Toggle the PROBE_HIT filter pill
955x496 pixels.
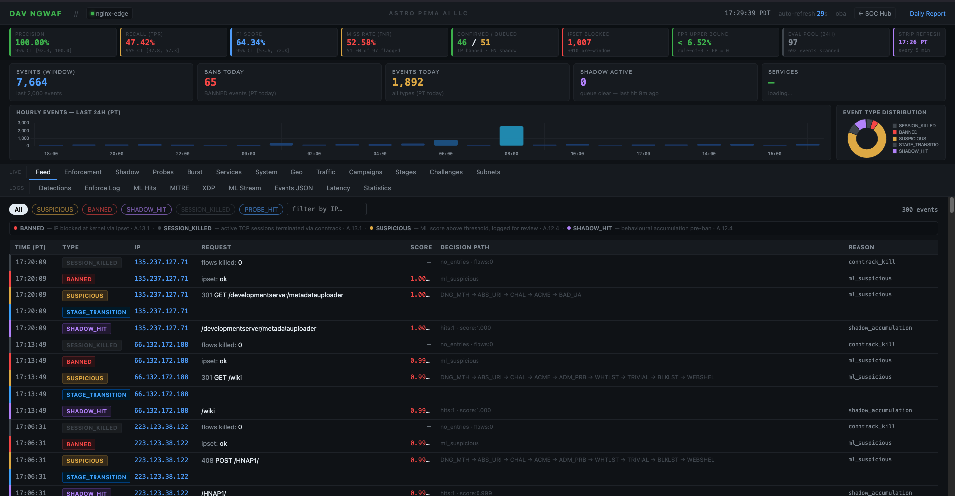(x=261, y=209)
